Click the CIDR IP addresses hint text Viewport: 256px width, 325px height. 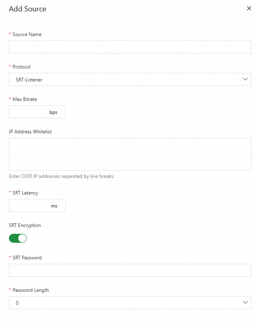[x=62, y=176]
